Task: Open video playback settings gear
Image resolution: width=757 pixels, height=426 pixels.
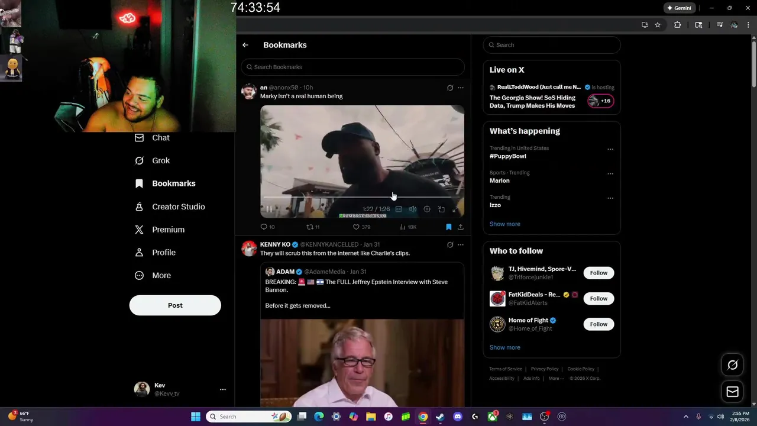Action: tap(427, 209)
